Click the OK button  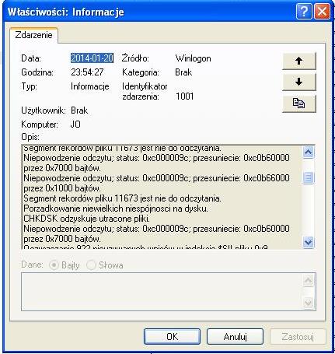tap(172, 337)
